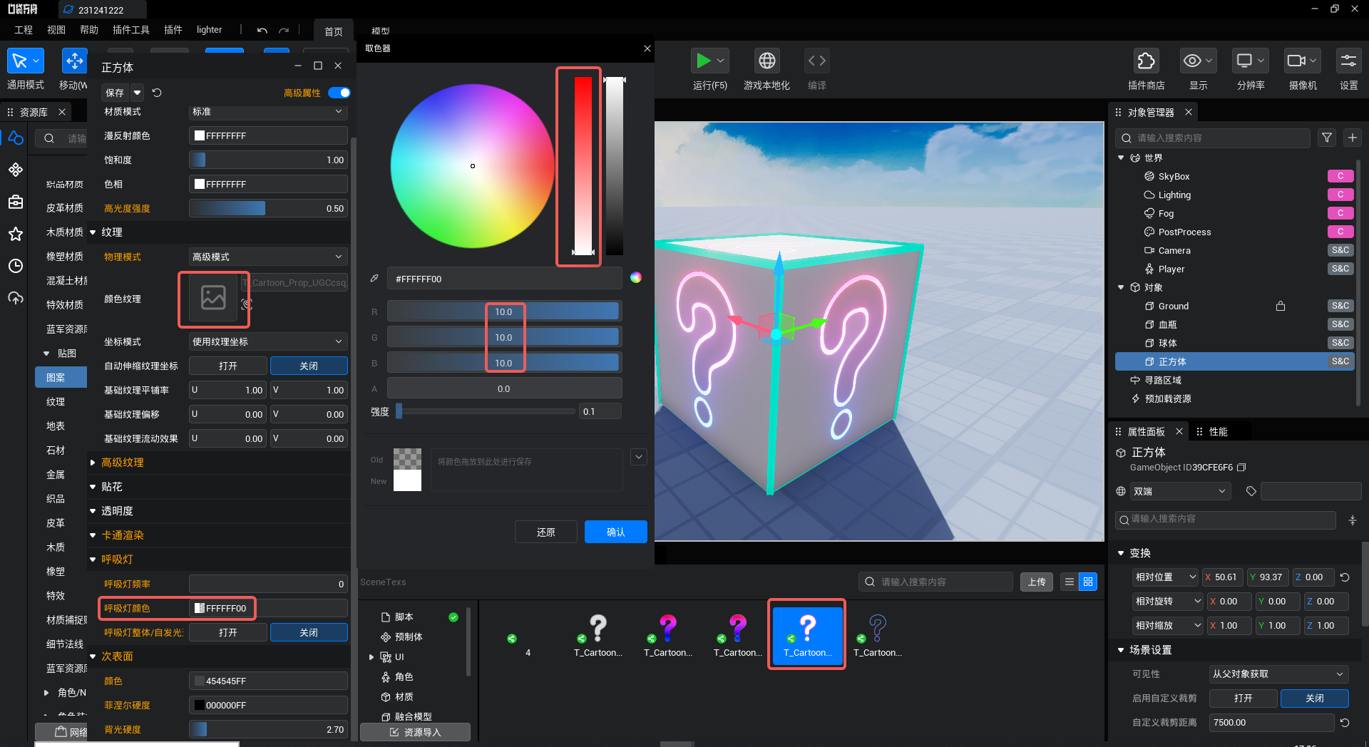Reset relative position with its reset icon
The width and height of the screenshot is (1369, 747).
pyautogui.click(x=1345, y=577)
